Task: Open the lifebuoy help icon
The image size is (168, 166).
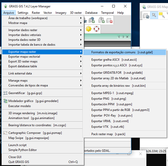Action: click(96, 29)
